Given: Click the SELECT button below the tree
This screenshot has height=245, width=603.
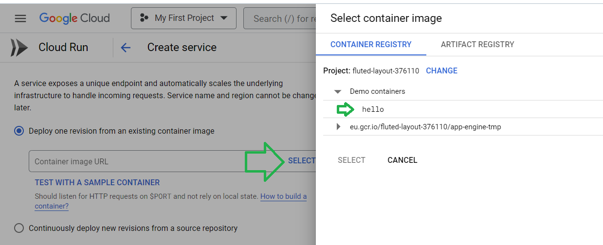Looking at the screenshot, I should coord(351,160).
